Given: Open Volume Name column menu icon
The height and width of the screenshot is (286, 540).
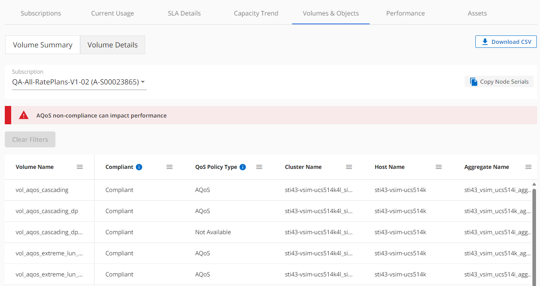Looking at the screenshot, I should 80,167.
